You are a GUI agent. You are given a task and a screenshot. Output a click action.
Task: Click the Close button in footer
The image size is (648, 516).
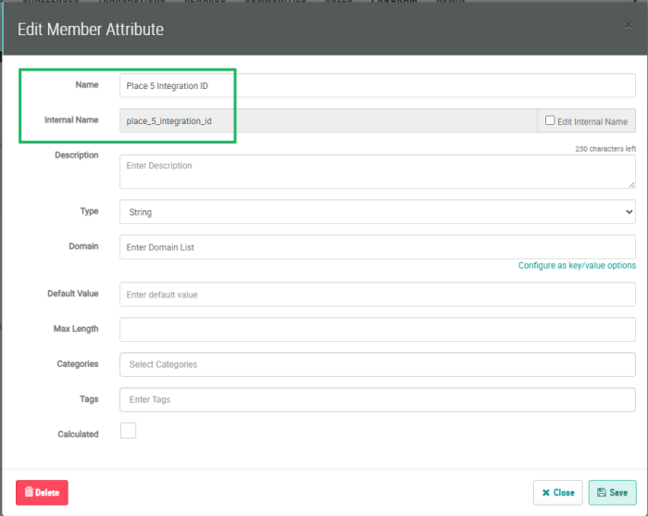[x=557, y=493]
